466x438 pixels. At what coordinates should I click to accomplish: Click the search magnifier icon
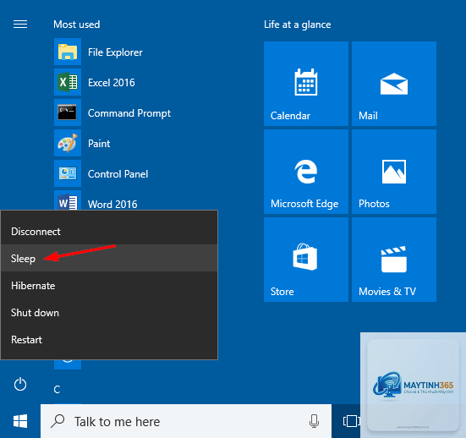(58, 421)
